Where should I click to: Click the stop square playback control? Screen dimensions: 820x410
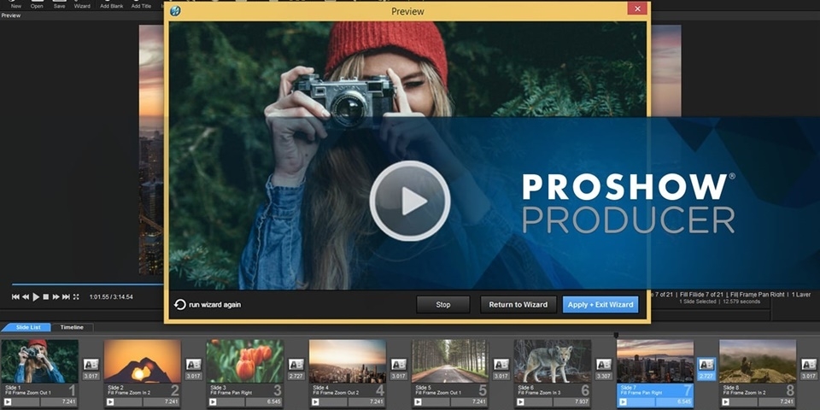pyautogui.click(x=46, y=296)
